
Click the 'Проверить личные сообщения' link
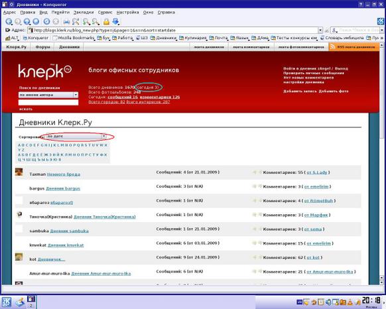pyautogui.click(x=314, y=73)
